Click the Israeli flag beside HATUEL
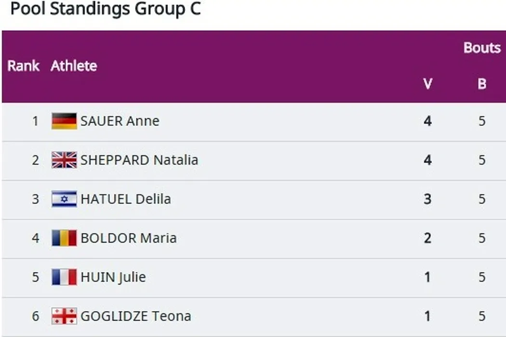506x337 pixels. [x=64, y=199]
